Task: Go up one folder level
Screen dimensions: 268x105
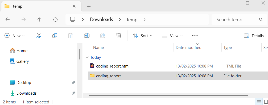Action: 39,19
